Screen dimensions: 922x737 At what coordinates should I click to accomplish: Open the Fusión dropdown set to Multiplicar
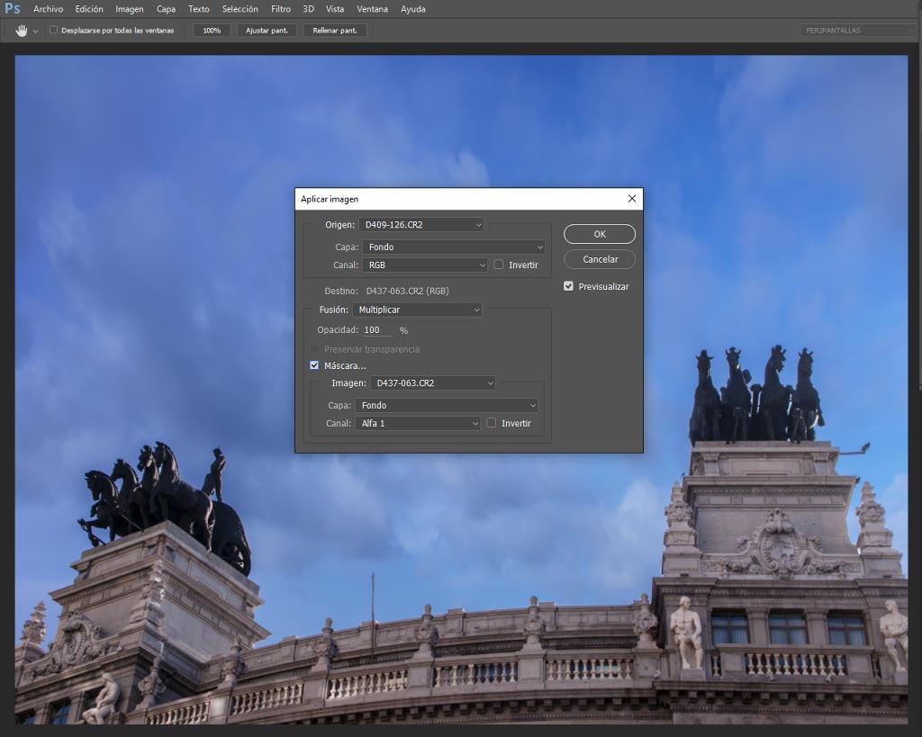[417, 310]
